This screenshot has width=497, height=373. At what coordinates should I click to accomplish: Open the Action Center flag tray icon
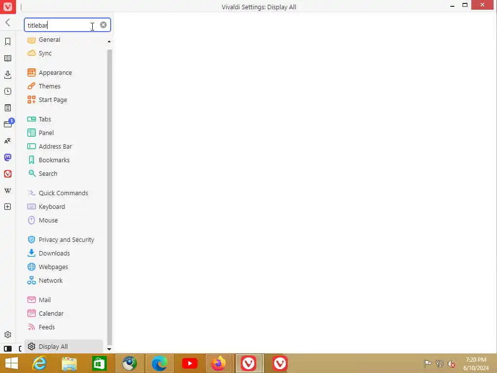428,363
